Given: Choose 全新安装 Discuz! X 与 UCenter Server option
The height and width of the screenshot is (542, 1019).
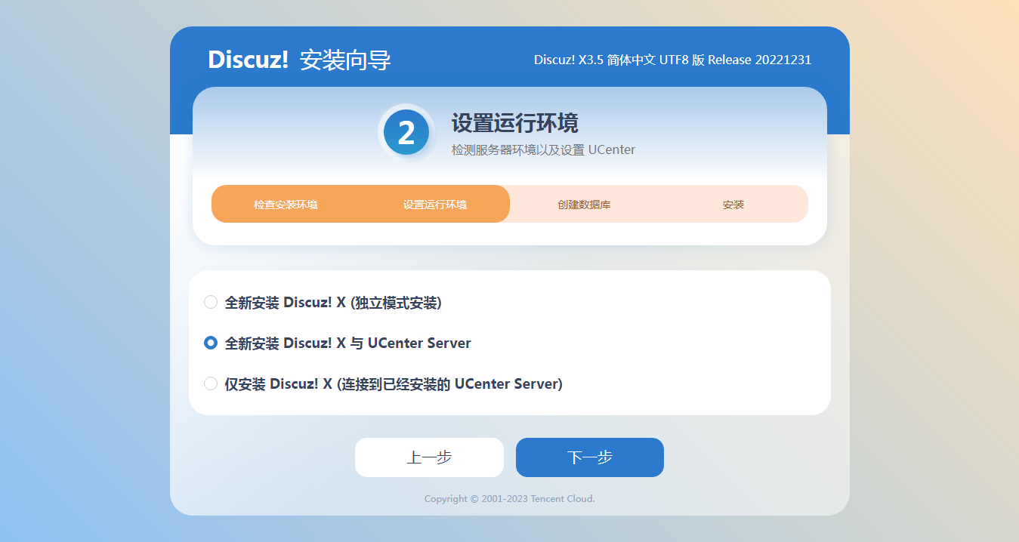Looking at the screenshot, I should (x=211, y=343).
